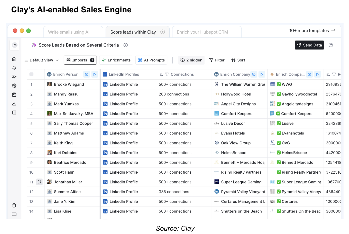This screenshot has height=234, width=349.
Task: Click the unicorn icon beside table title
Action: (34, 45)
